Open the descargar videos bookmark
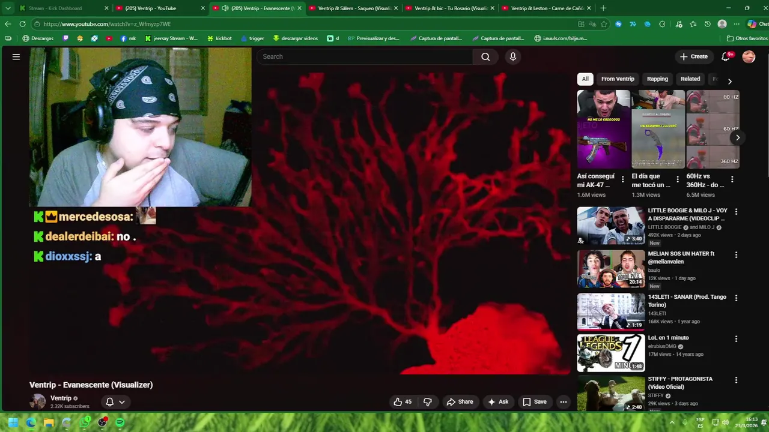769x432 pixels. click(x=295, y=38)
